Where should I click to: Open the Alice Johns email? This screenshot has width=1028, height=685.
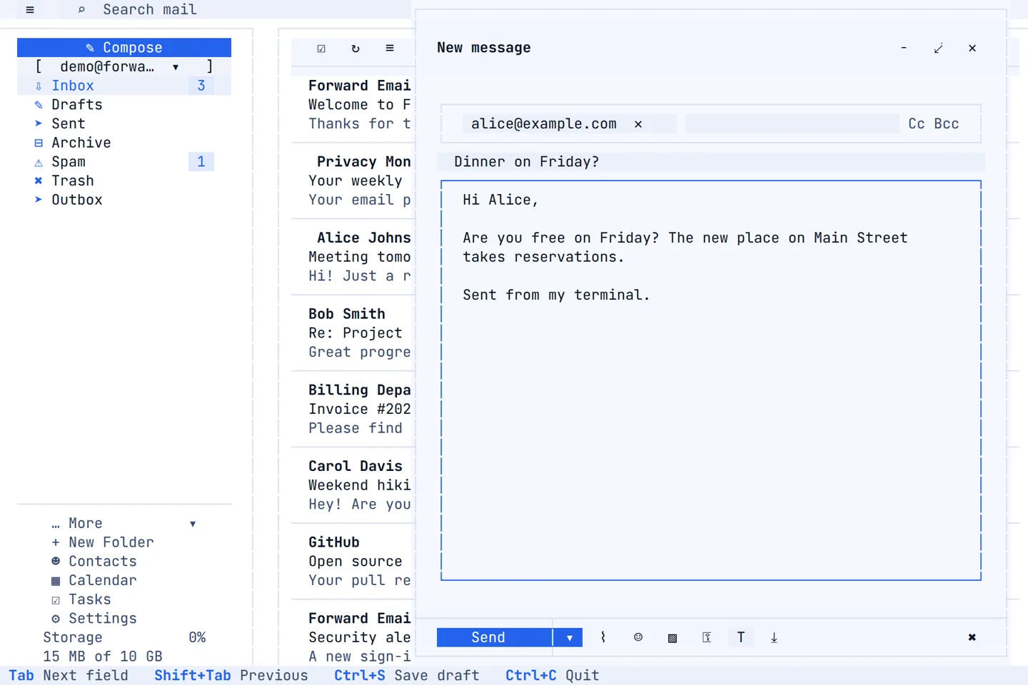(353, 257)
